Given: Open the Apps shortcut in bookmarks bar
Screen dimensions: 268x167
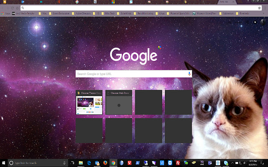Looking at the screenshot, I should pyautogui.click(x=5, y=13).
